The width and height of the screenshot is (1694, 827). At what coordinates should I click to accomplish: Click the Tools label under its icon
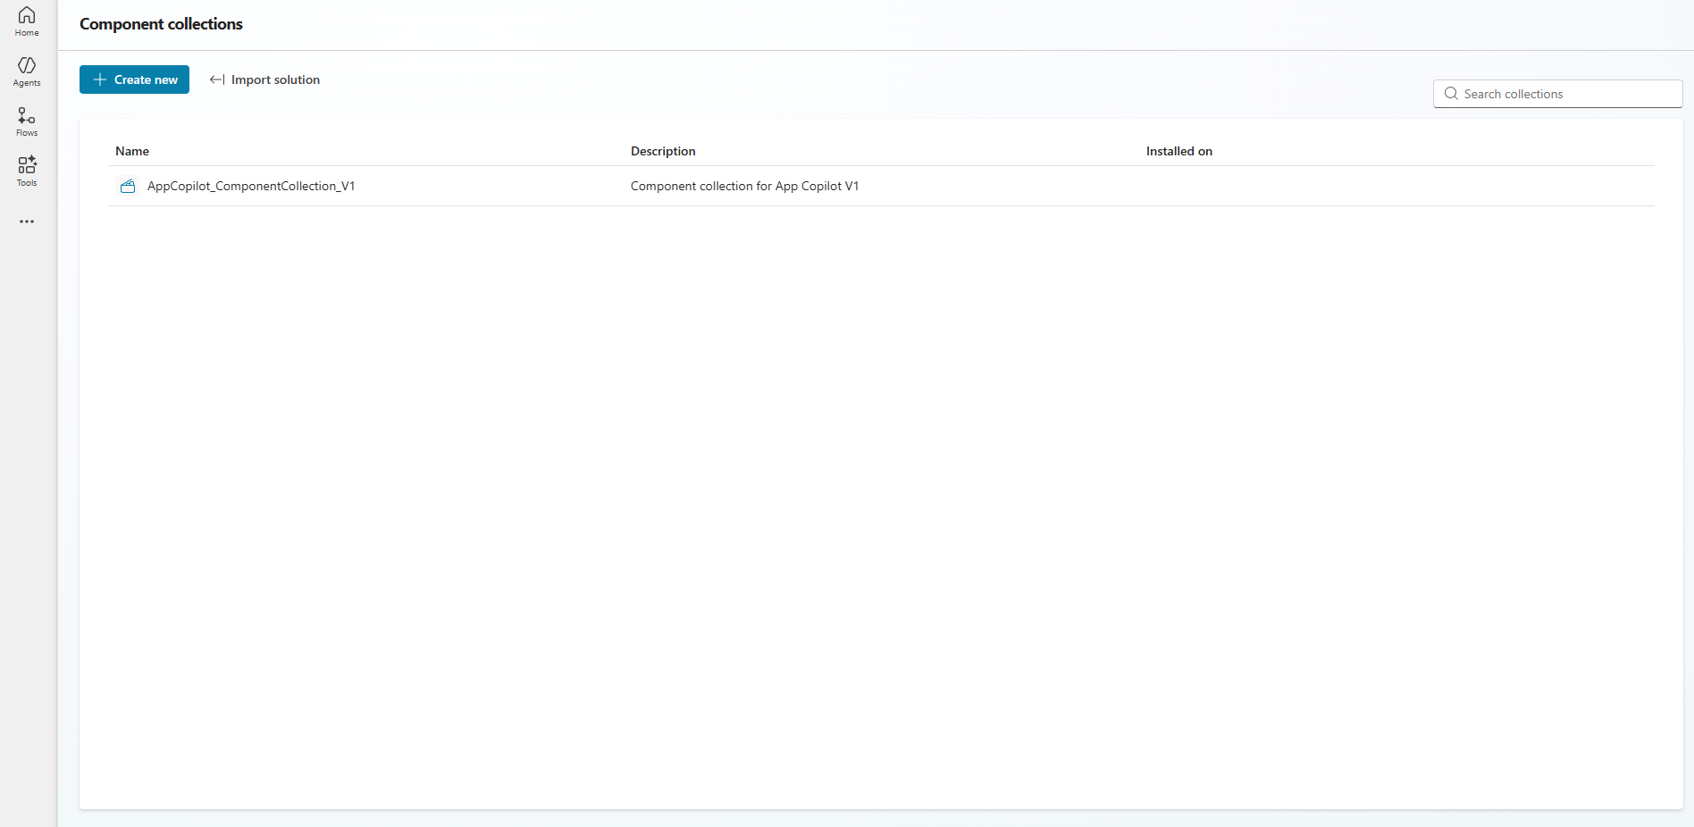pyautogui.click(x=27, y=183)
